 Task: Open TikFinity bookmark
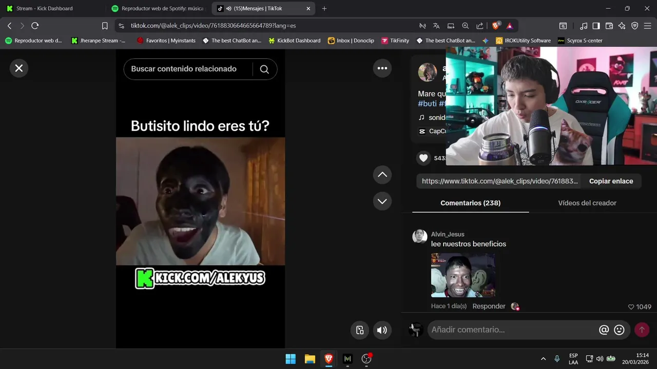(395, 40)
